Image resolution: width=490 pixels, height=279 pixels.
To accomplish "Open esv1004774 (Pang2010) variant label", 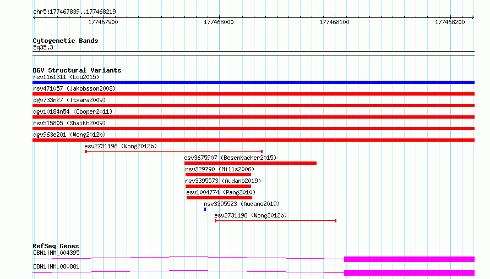I will coord(221,192).
